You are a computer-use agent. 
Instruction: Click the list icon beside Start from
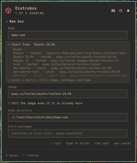[x=9, y=44]
